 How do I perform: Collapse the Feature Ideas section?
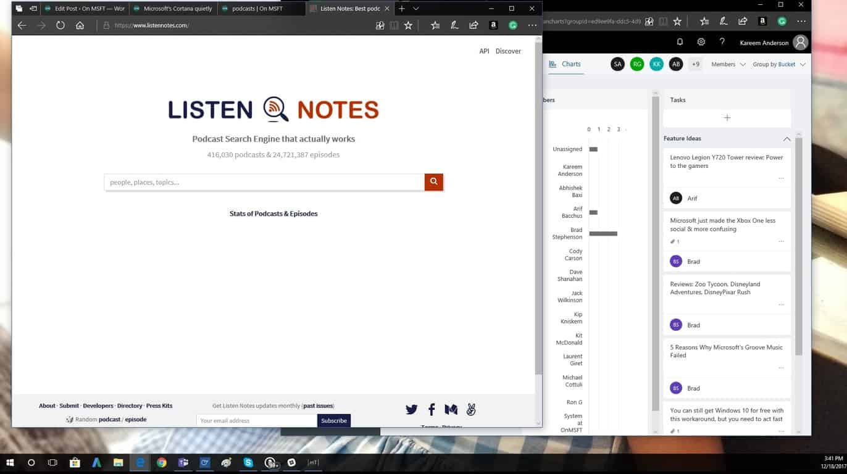click(786, 139)
